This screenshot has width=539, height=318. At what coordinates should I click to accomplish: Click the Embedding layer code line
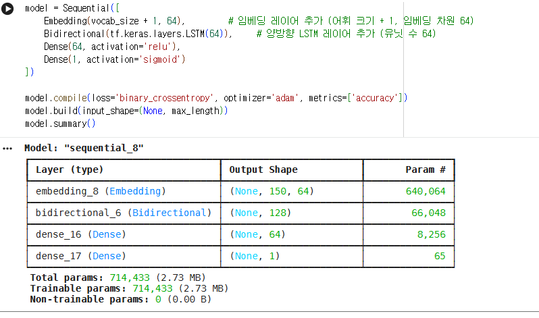[x=114, y=21]
